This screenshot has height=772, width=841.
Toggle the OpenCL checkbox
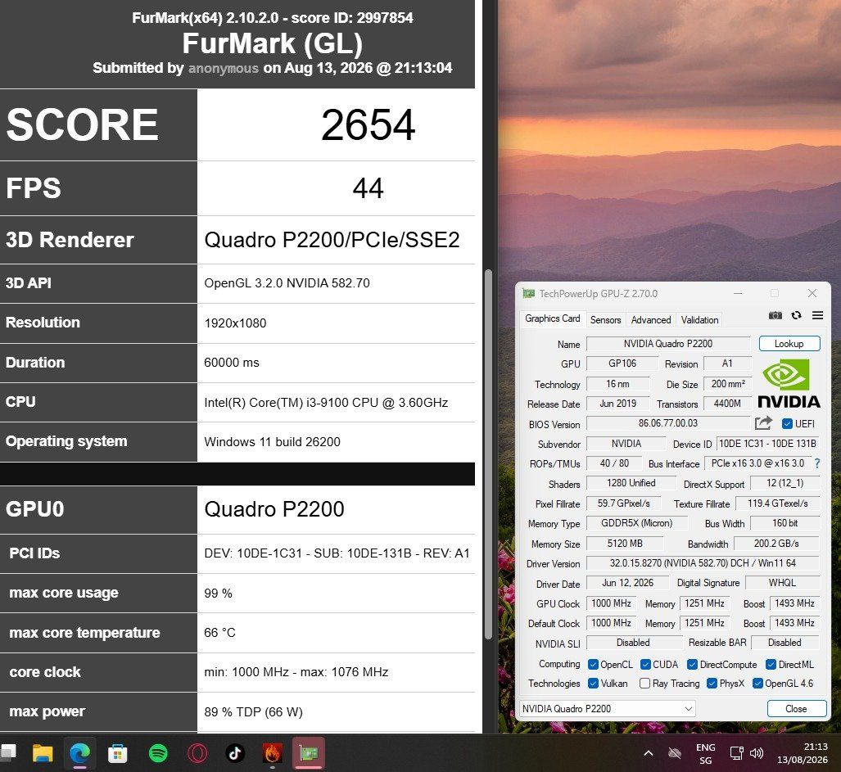tap(593, 664)
